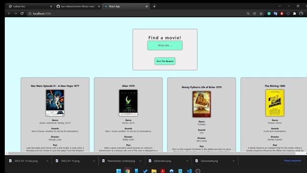Open the green circular extension icon
307x173 pixels.
coord(269,13)
